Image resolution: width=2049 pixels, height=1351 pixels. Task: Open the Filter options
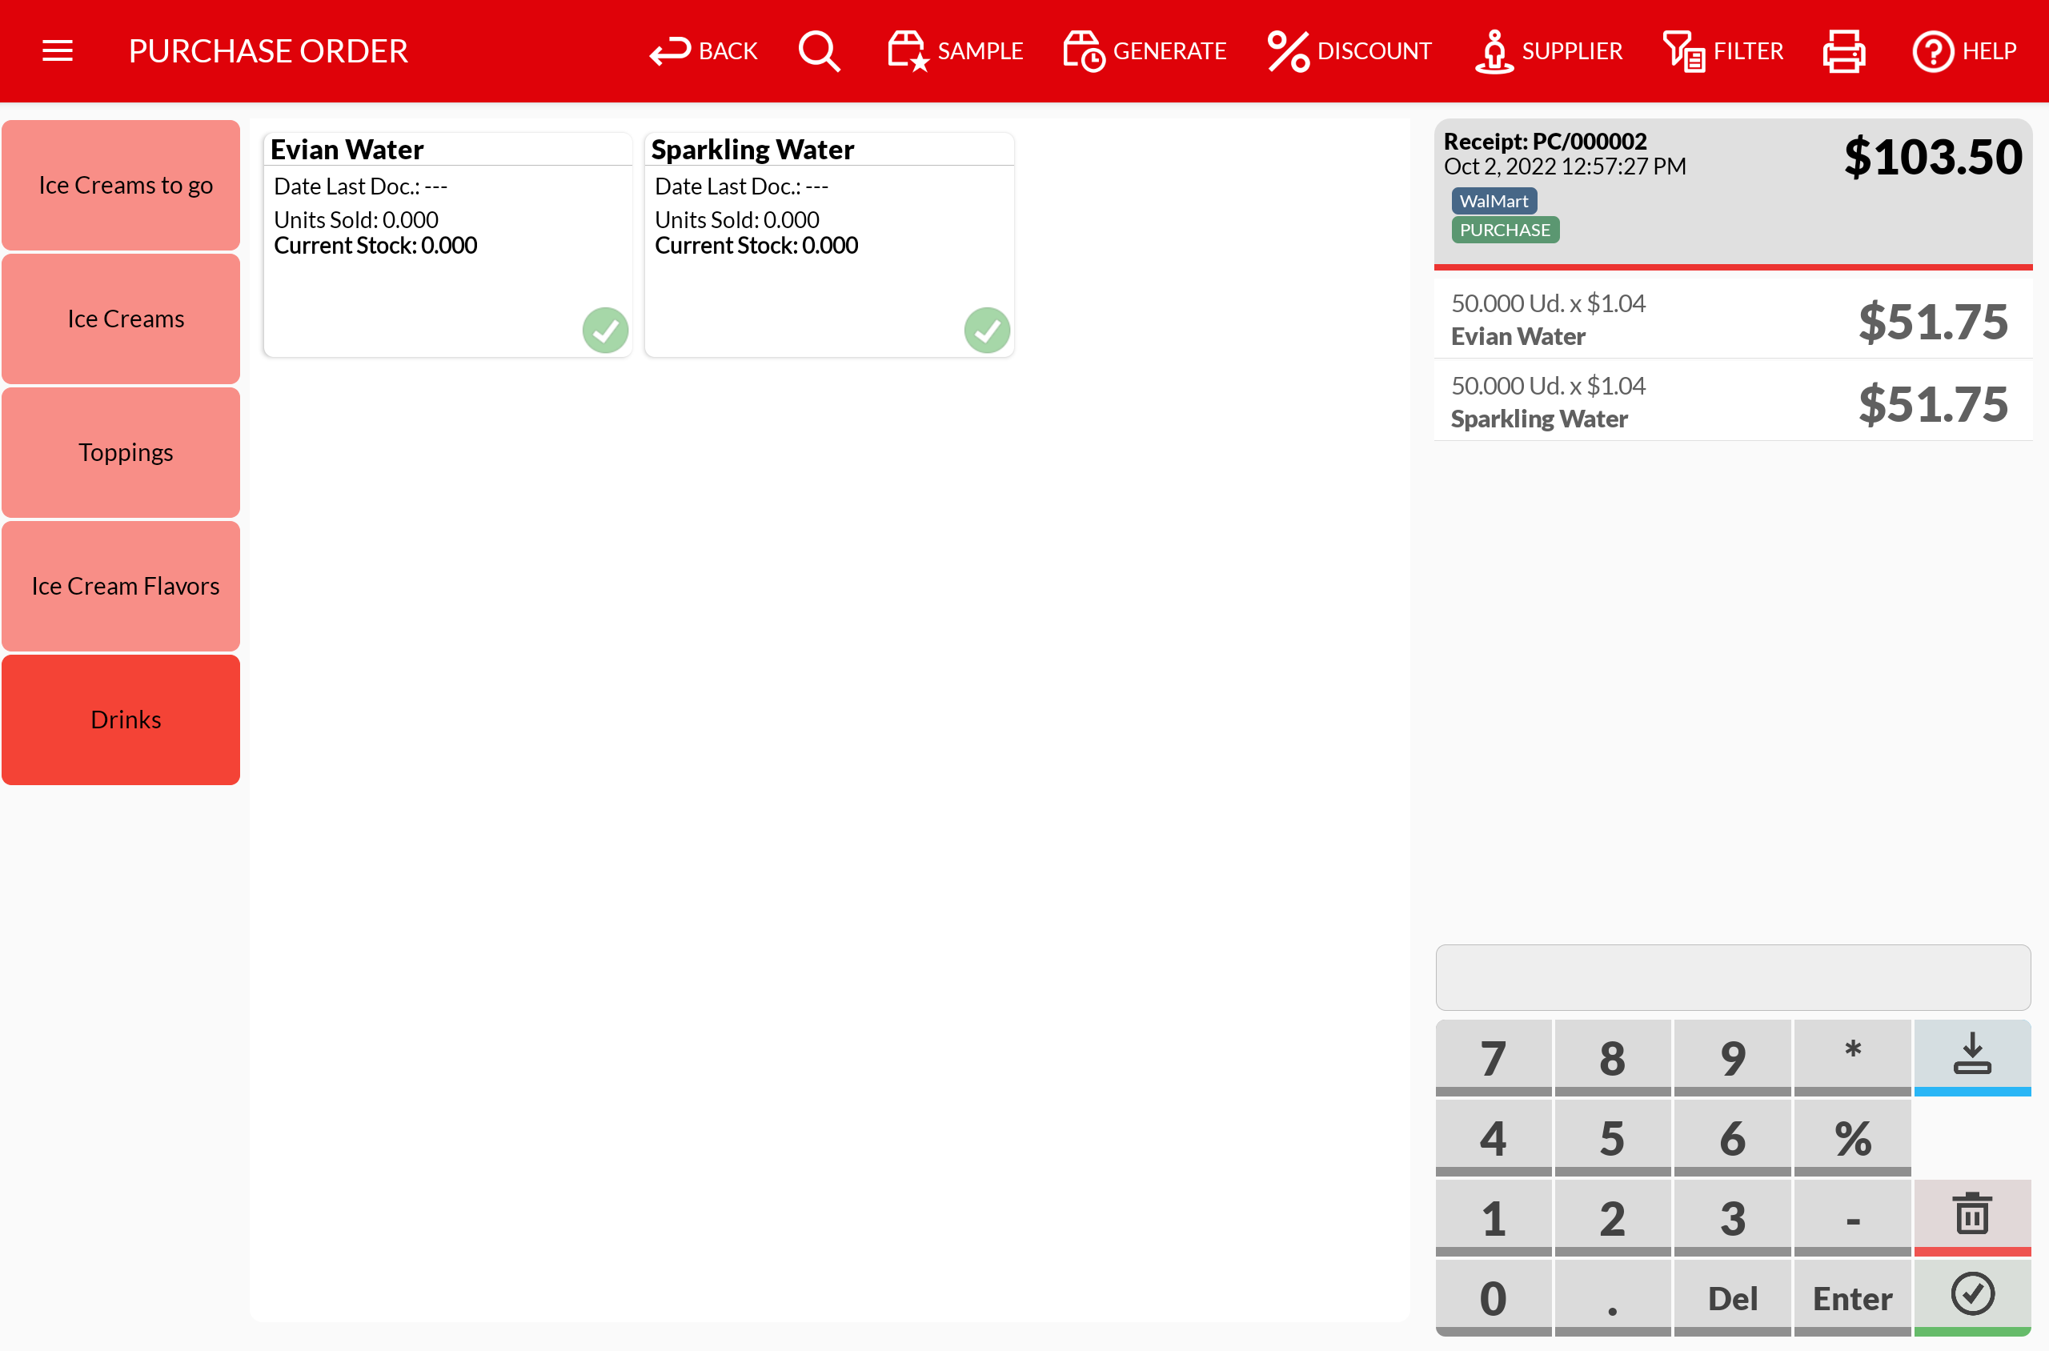coord(1723,51)
